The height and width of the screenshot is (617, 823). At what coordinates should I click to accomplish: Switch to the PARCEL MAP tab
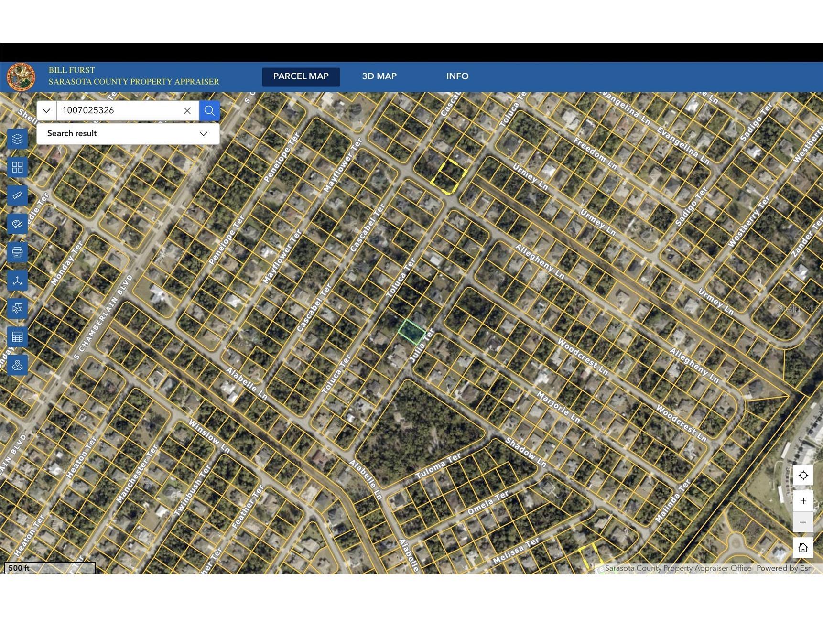click(x=301, y=76)
